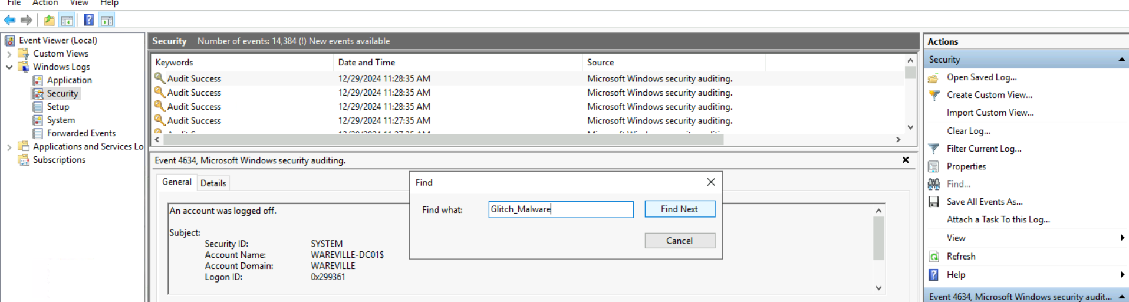1129x302 pixels.
Task: Close the event 4634 preview pane
Action: 906,160
